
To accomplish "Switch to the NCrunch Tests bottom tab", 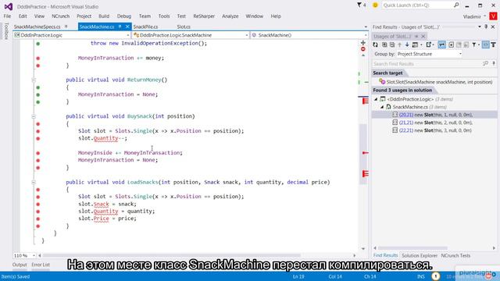I will 455,255.
